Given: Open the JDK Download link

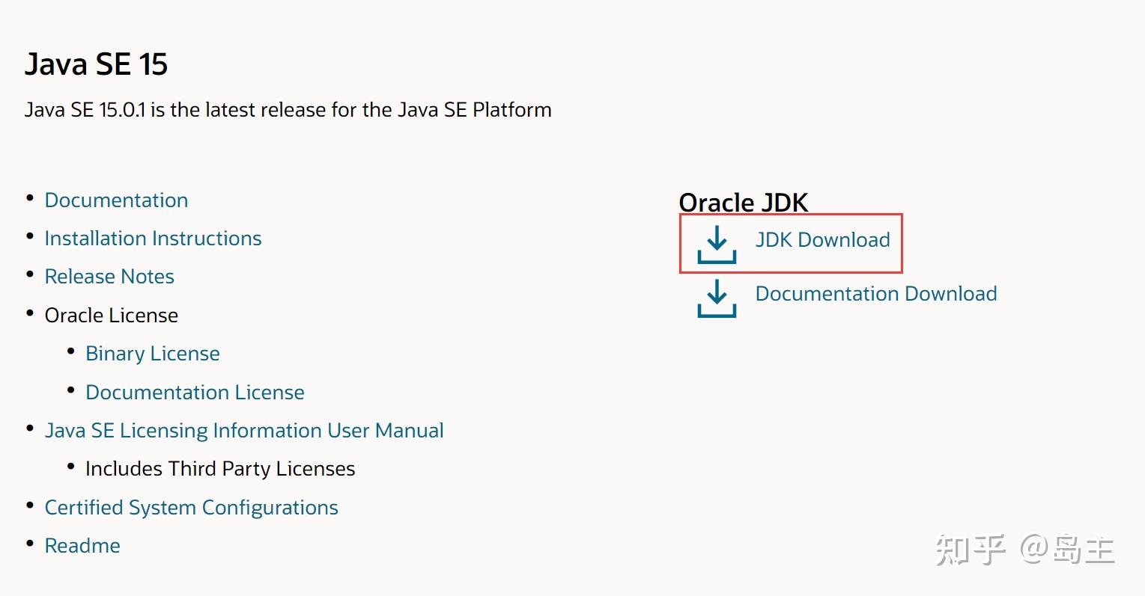Looking at the screenshot, I should (821, 240).
